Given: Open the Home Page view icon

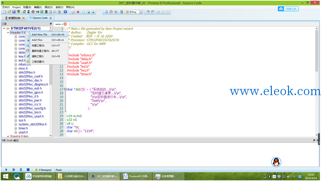Looking at the screenshot, I should pos(24,12).
